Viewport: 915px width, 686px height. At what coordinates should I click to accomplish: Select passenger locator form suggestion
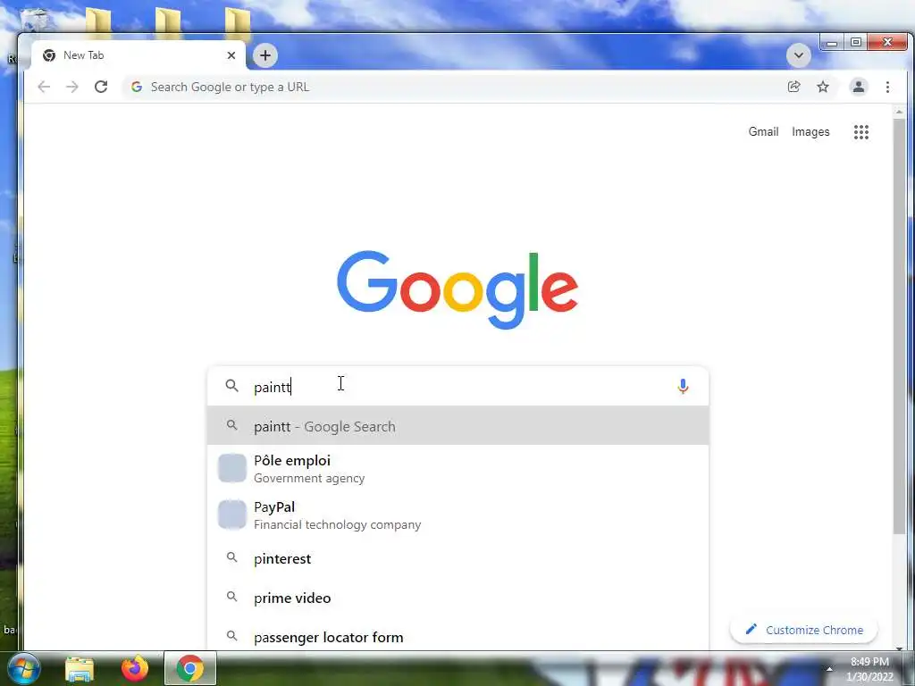click(x=458, y=636)
